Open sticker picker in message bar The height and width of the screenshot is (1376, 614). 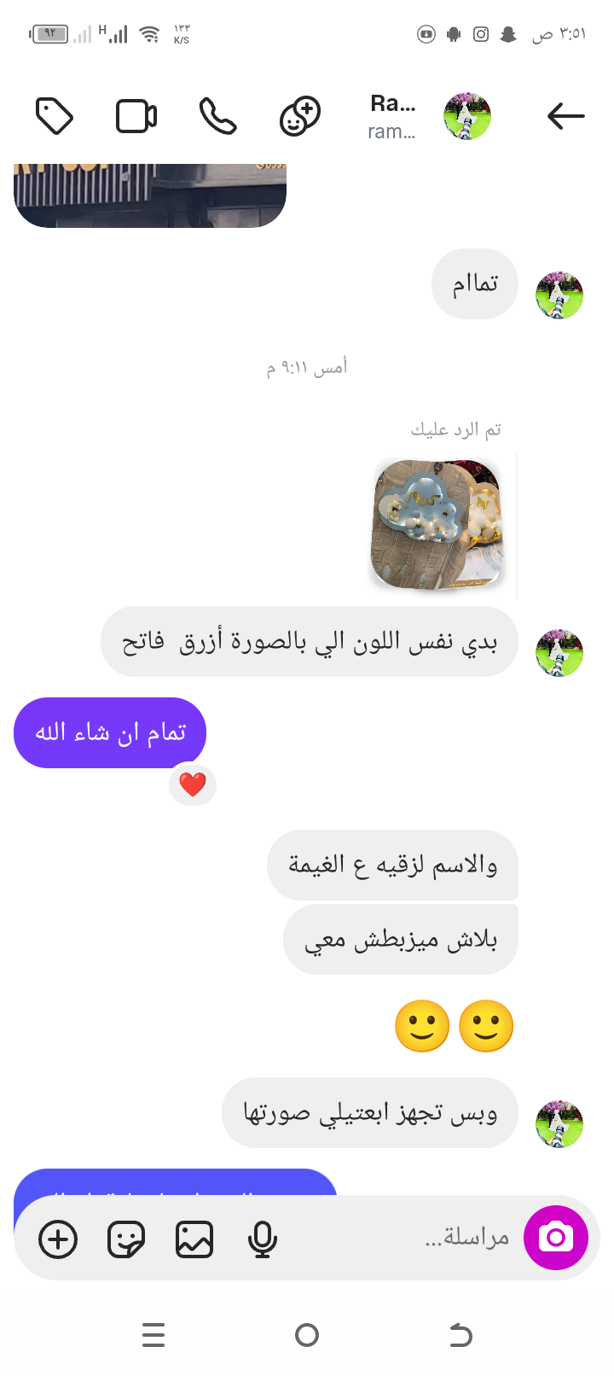[126, 1239]
